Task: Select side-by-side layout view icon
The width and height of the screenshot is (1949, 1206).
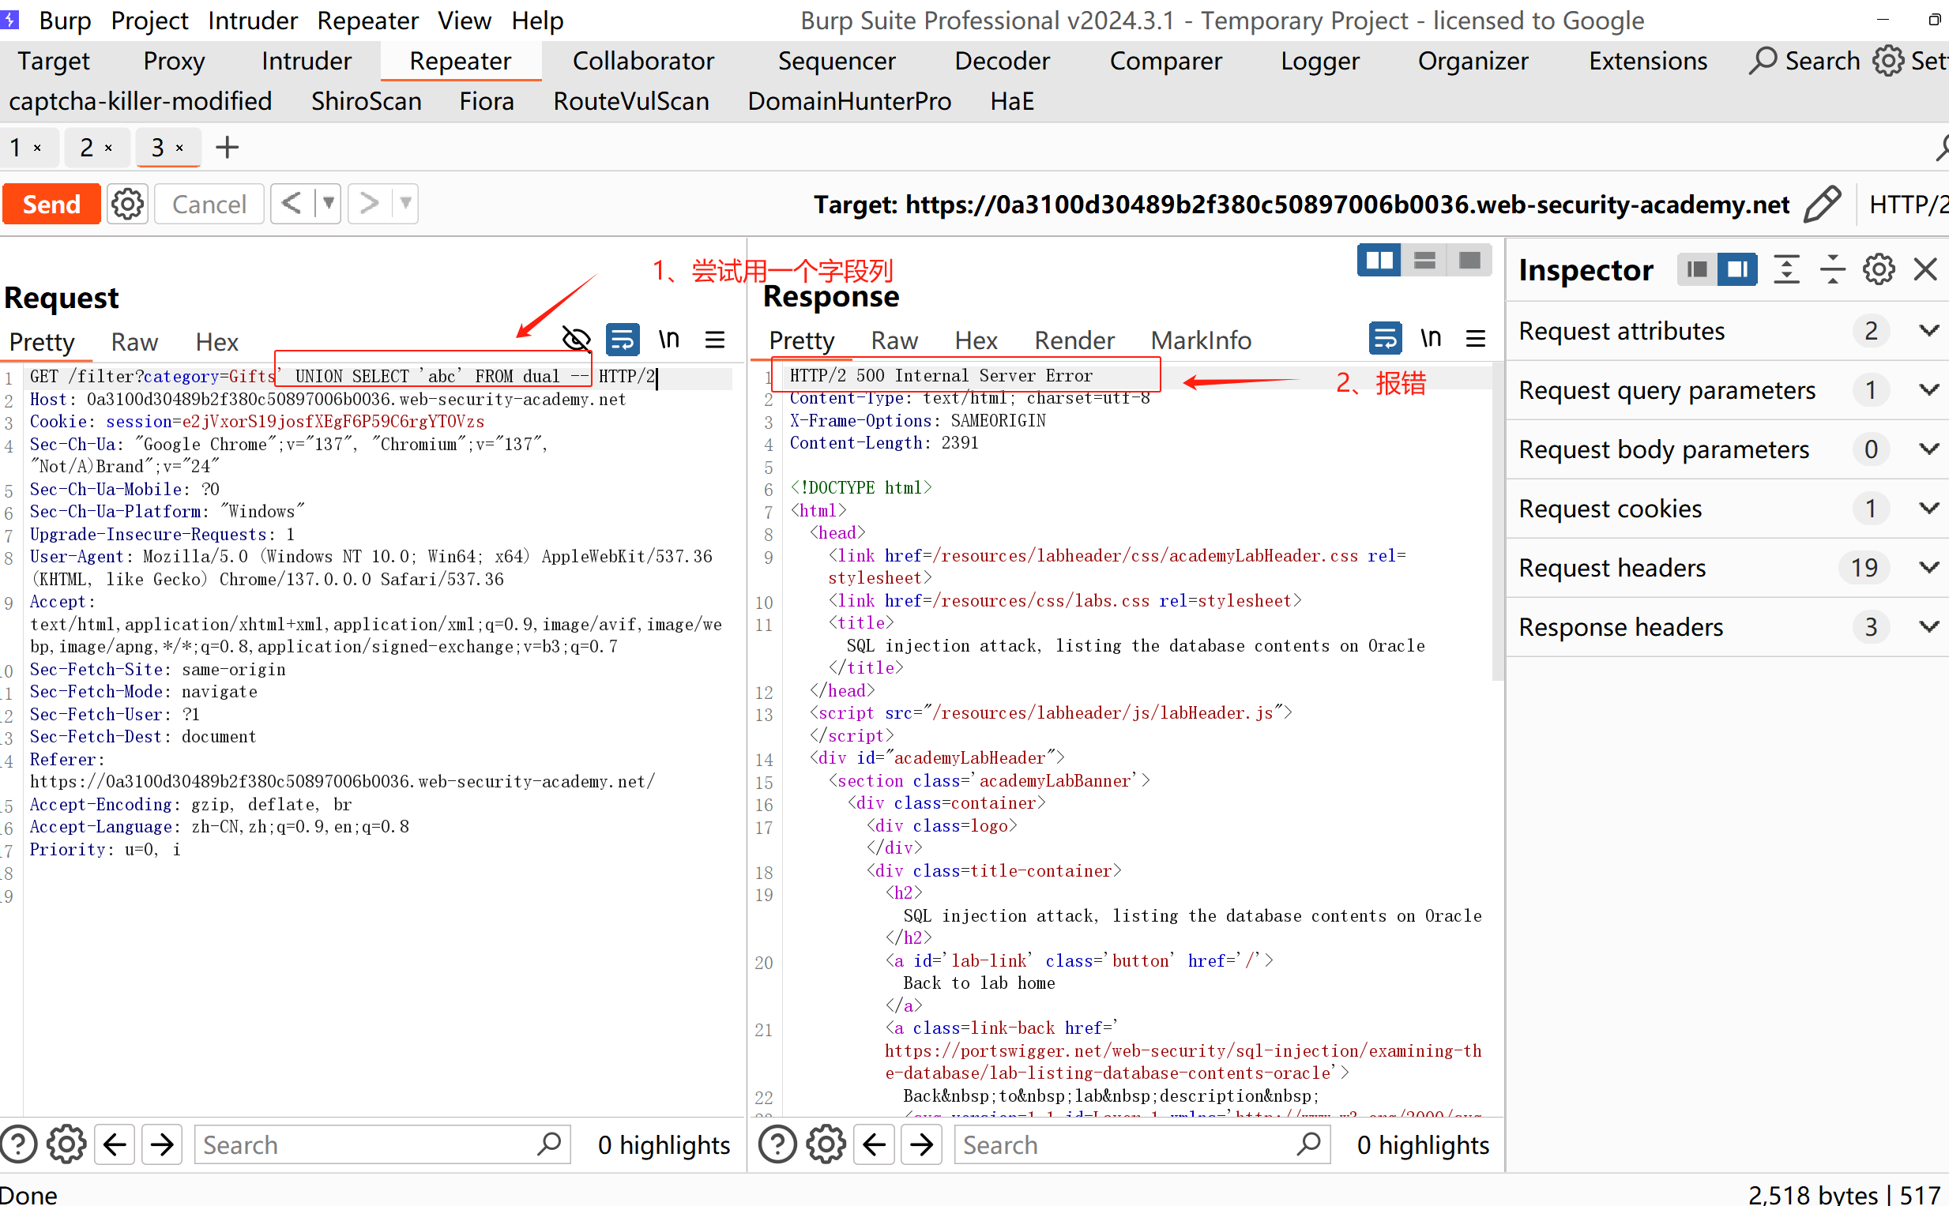Action: tap(1378, 261)
